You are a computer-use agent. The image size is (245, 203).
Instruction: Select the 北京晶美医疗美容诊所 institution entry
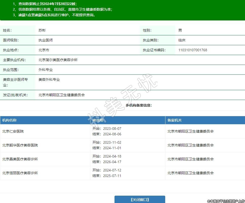pos(20,159)
